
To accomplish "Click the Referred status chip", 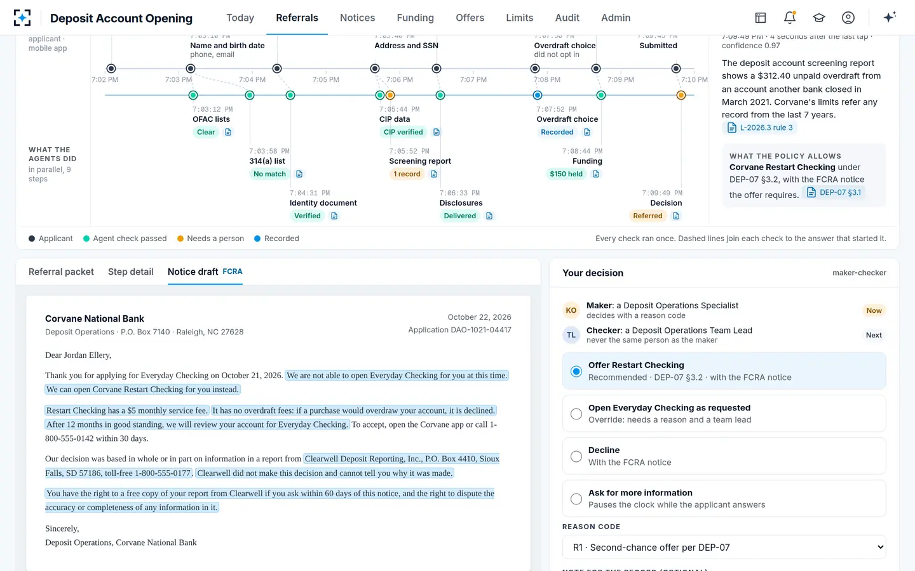I will 647,216.
